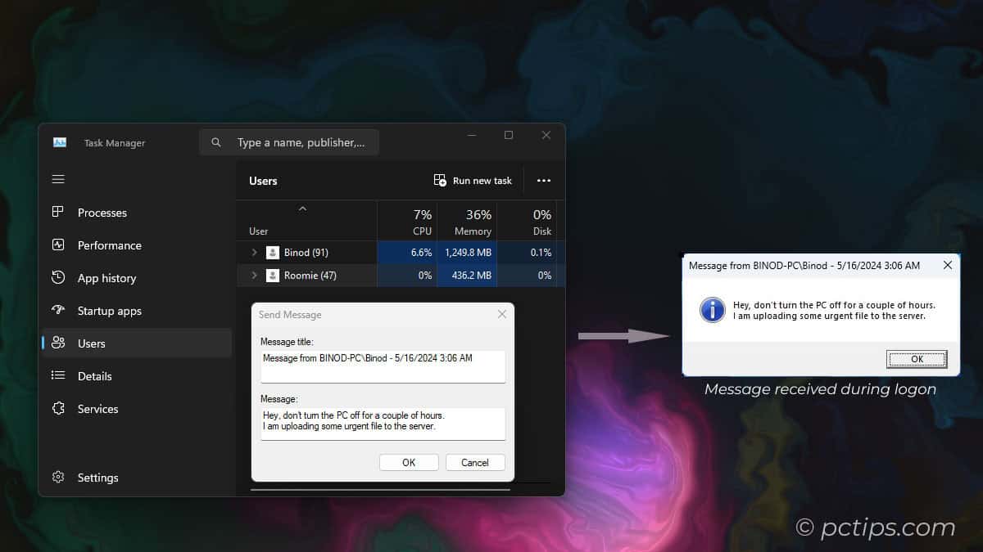
Task: Open the Processes section
Action: click(102, 213)
